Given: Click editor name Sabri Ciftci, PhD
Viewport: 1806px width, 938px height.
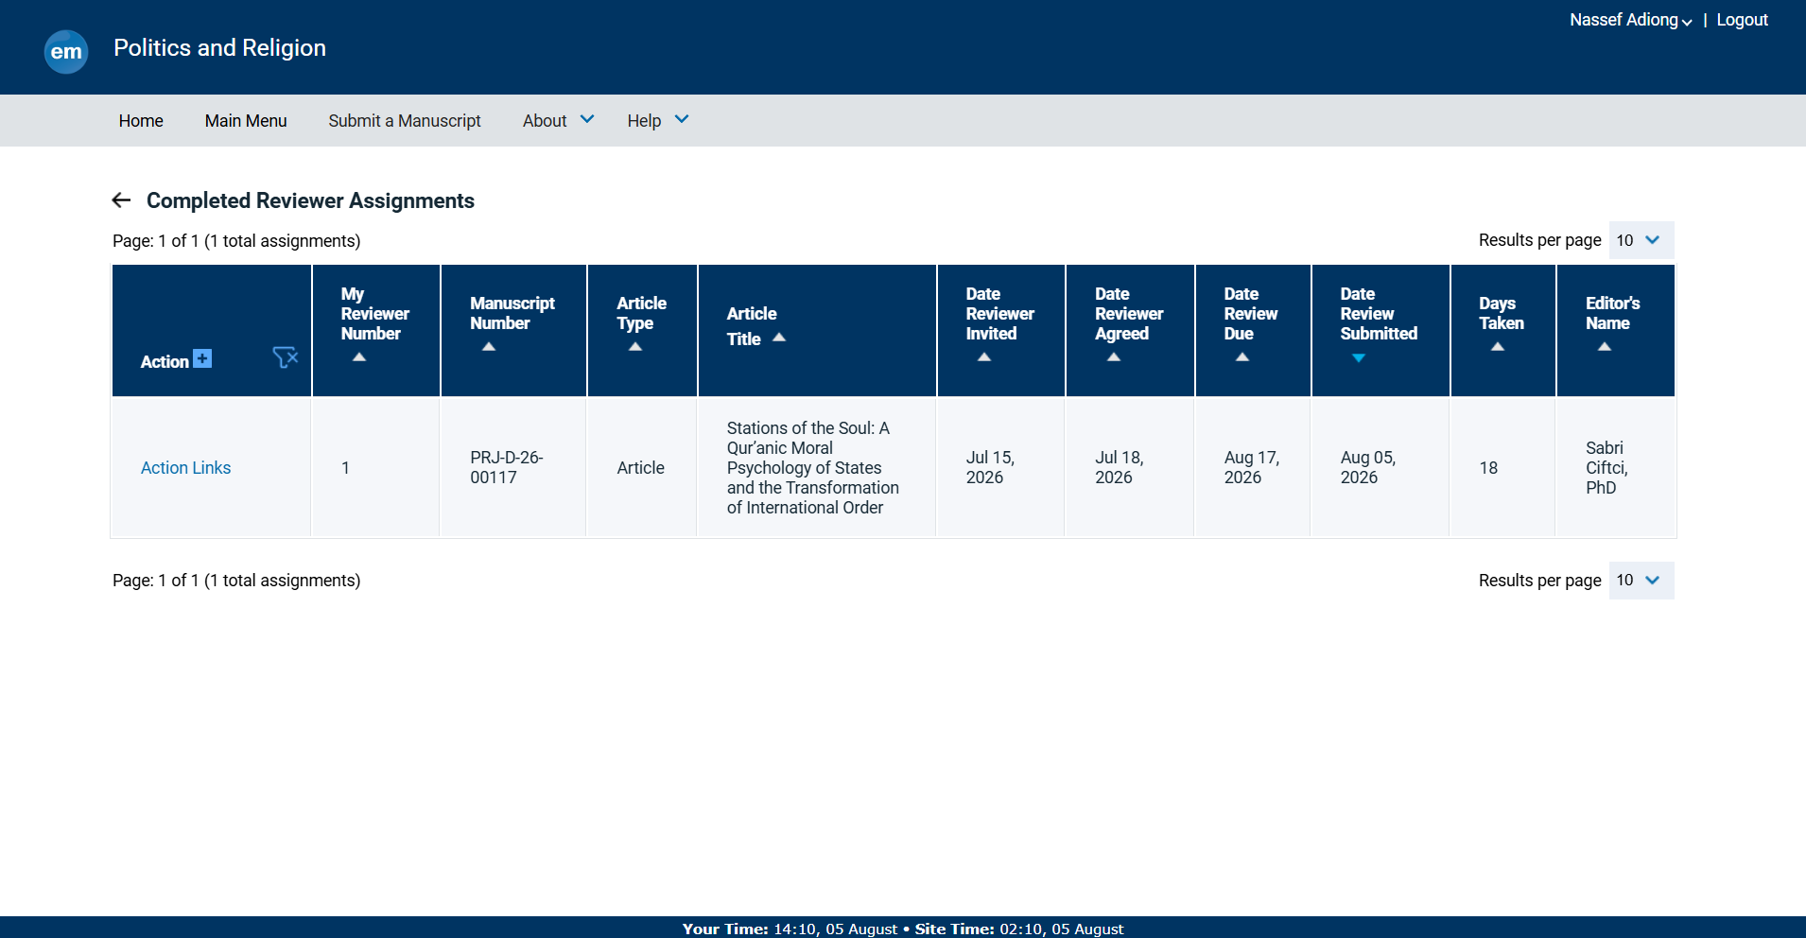Looking at the screenshot, I should coord(1606,467).
